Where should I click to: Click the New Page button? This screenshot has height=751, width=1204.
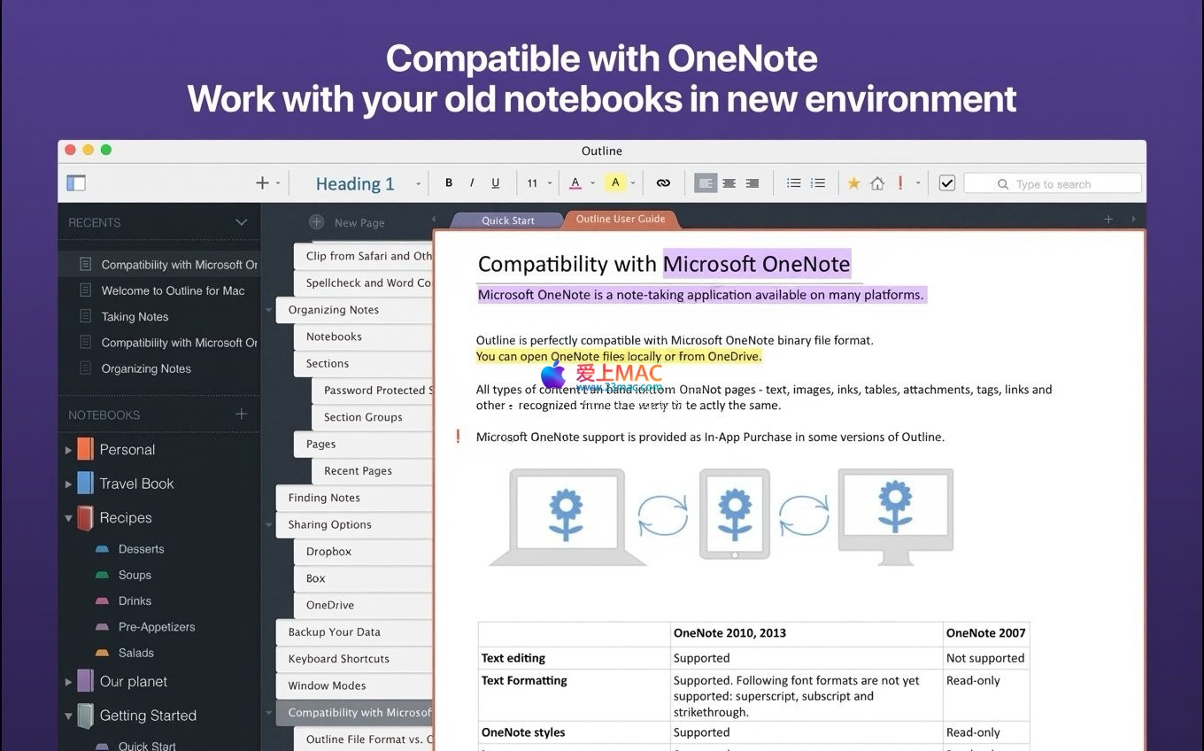[348, 222]
